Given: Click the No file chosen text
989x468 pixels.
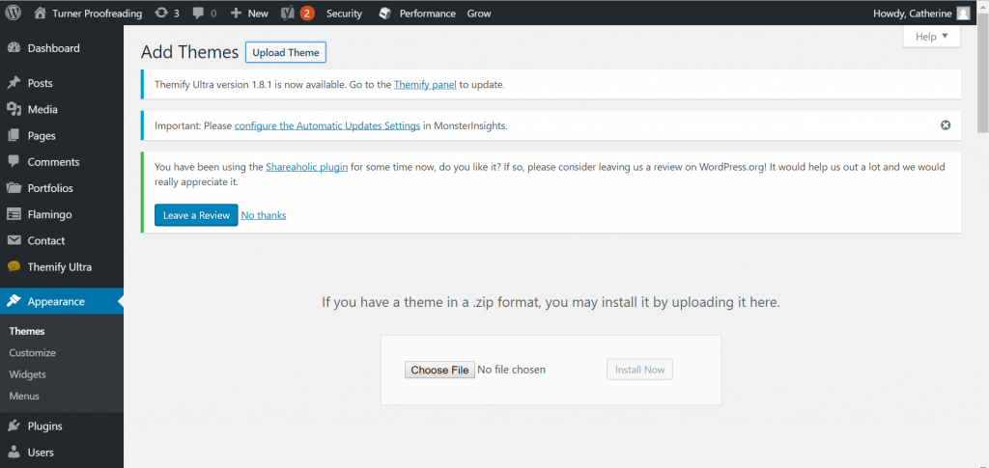Looking at the screenshot, I should coord(512,370).
